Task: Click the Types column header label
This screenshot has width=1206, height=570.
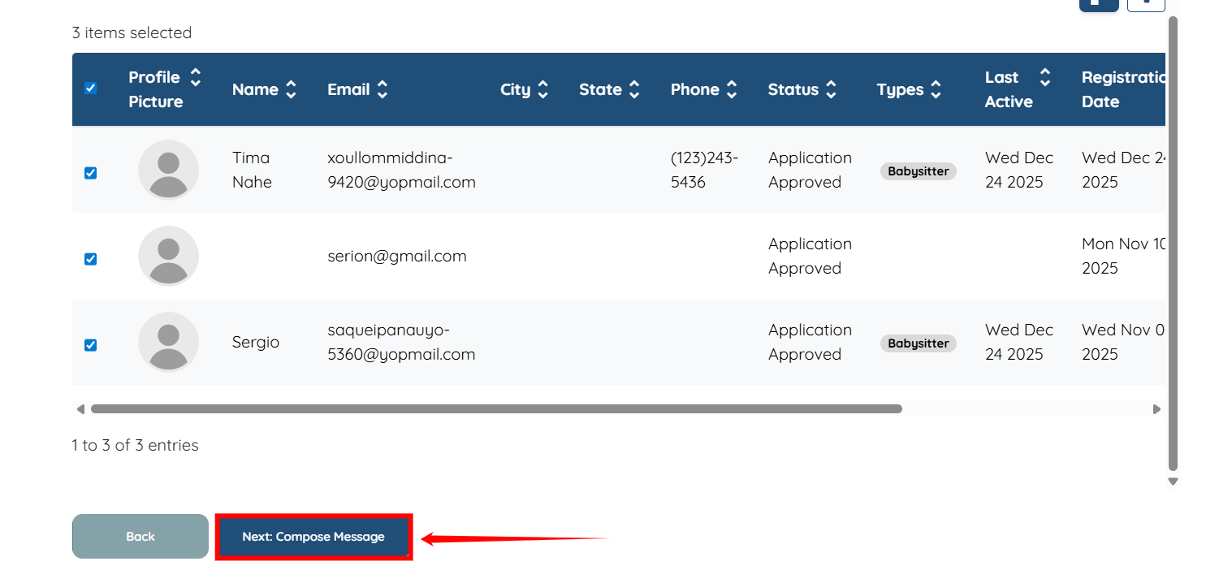Action: click(900, 89)
